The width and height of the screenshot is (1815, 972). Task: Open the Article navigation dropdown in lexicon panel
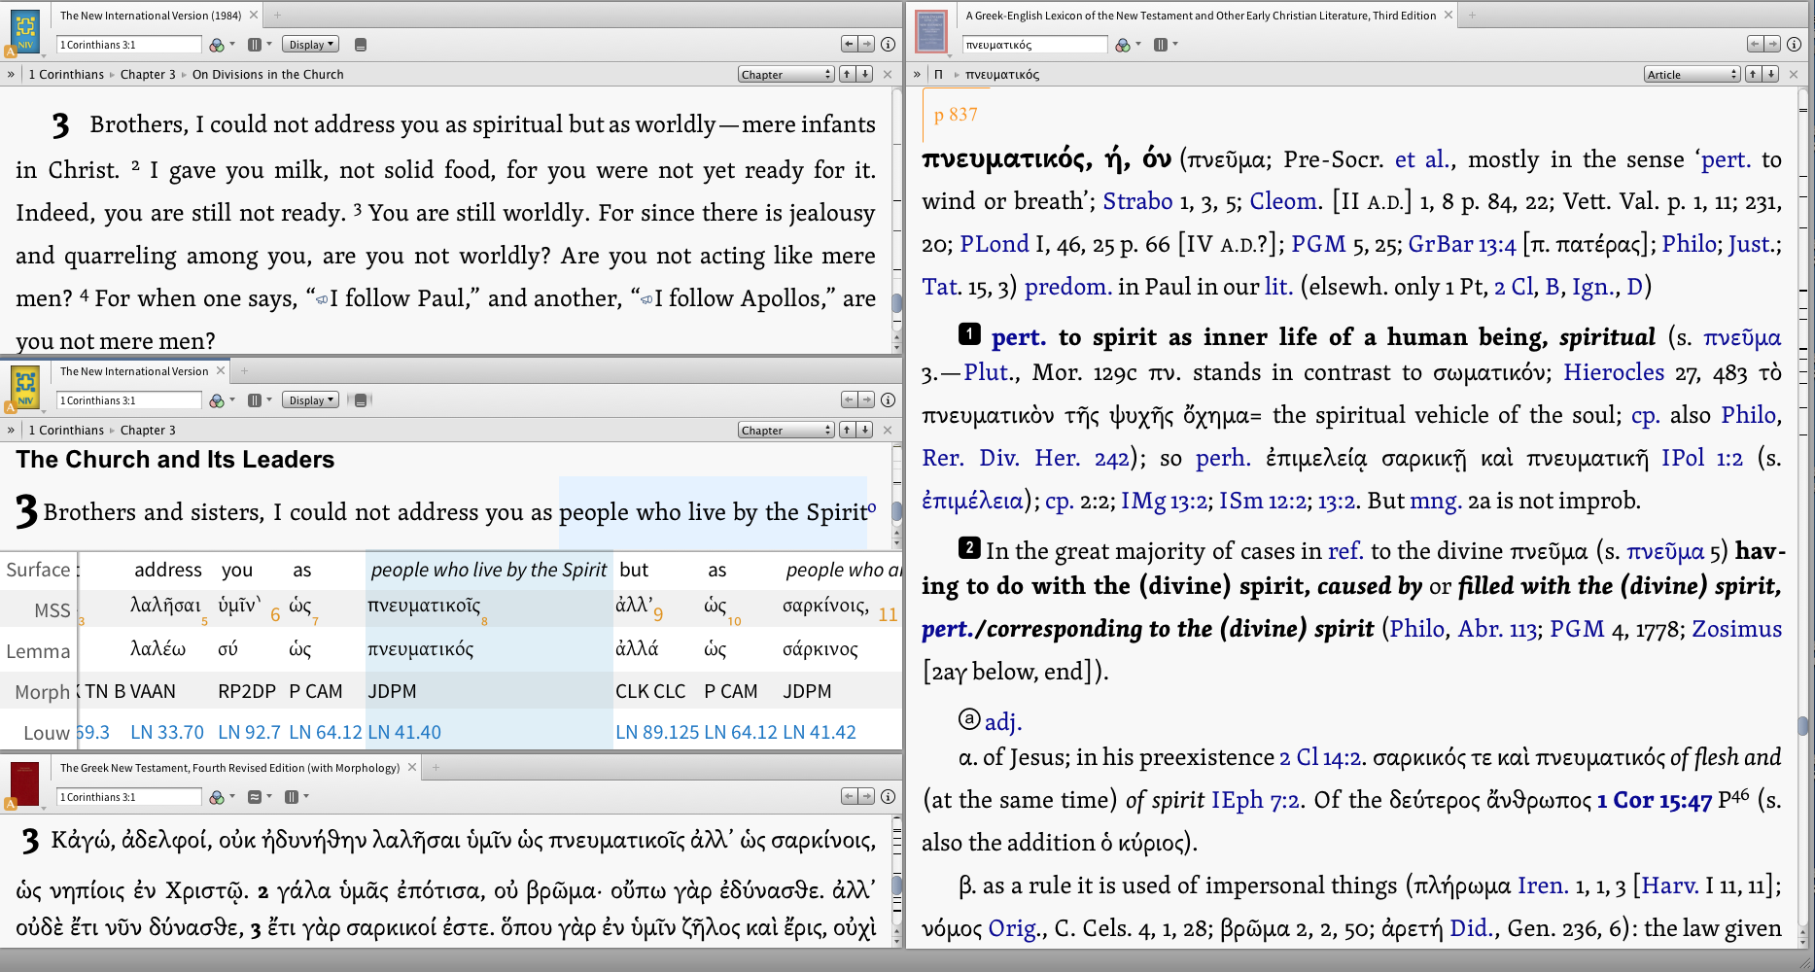1692,75
